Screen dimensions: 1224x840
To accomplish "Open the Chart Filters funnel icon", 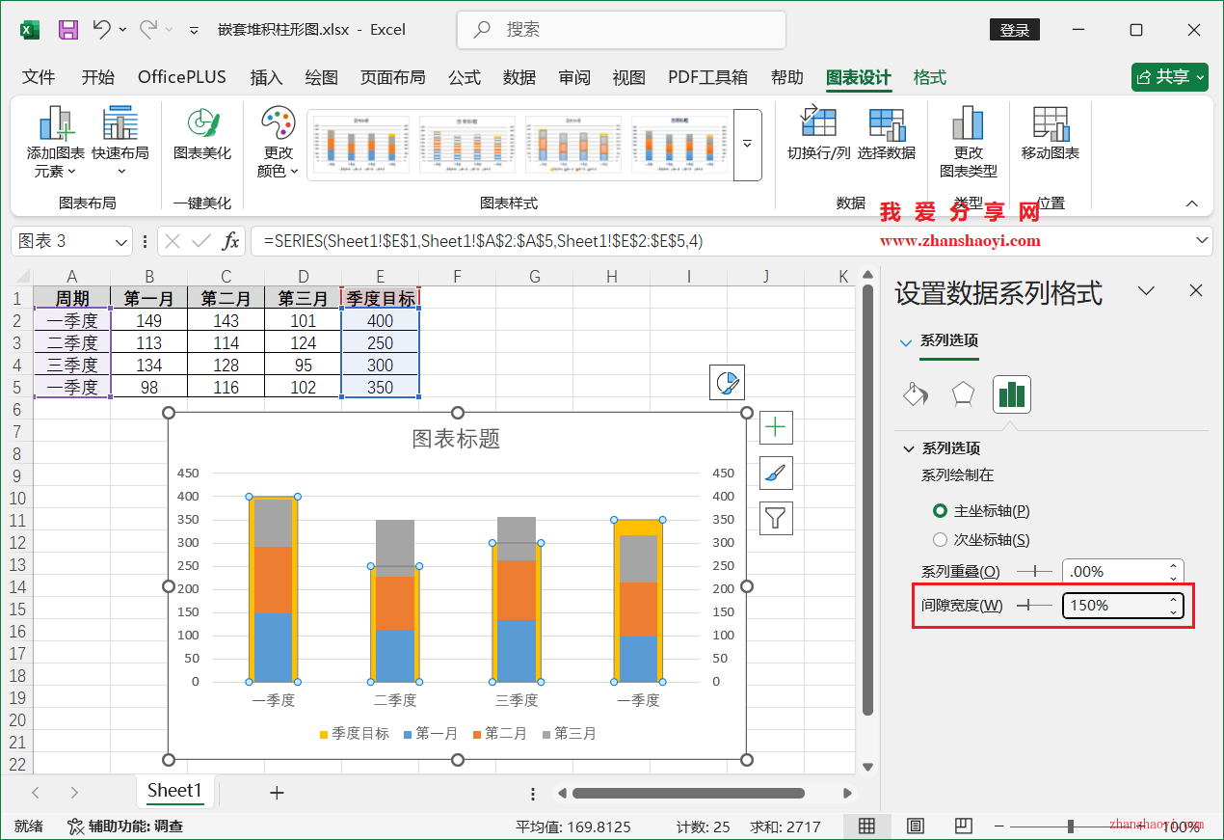I will point(775,518).
